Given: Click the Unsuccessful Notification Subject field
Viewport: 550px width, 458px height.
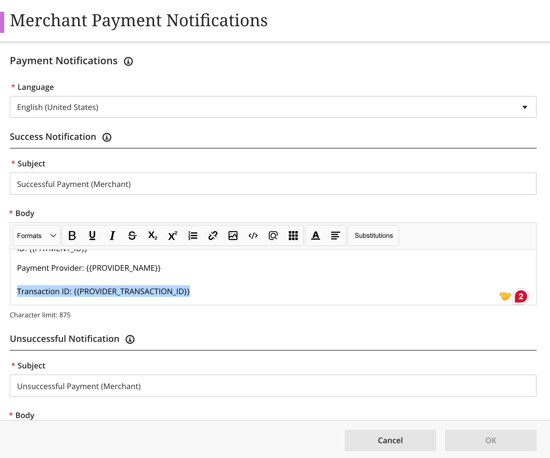Looking at the screenshot, I should (273, 386).
